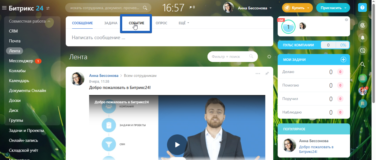Select Лента in left menu
Viewport: 376px width, 160px height.
pos(15,51)
